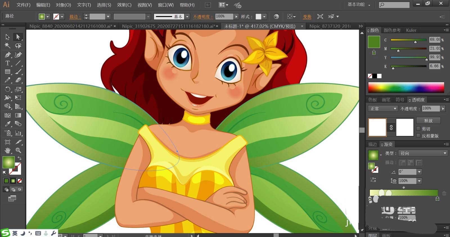Open the 文件(F) menu

[23, 5]
